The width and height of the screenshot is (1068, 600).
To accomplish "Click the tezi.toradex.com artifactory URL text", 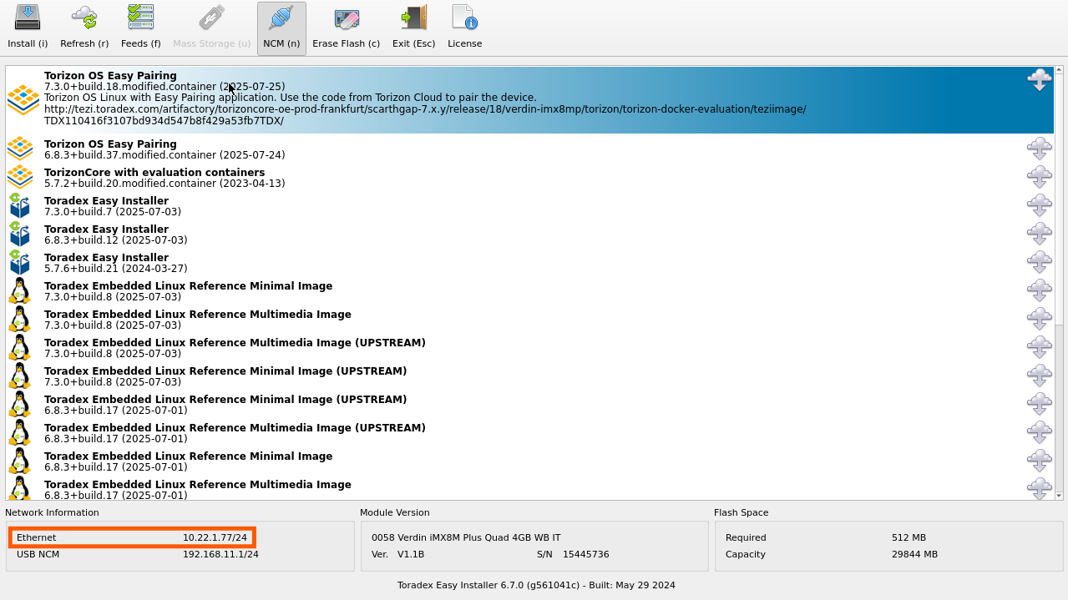I will 425,115.
